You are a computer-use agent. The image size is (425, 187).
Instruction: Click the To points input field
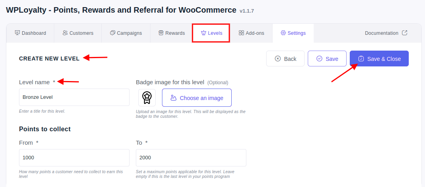point(191,157)
